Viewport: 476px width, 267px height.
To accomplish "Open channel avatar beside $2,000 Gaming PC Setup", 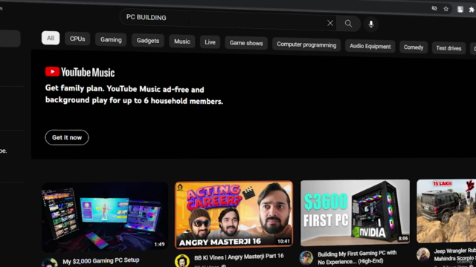I will click(50, 263).
